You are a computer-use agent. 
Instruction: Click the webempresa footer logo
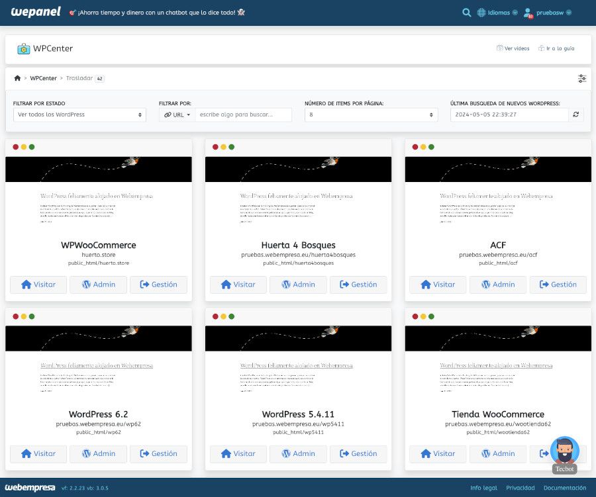[30, 488]
